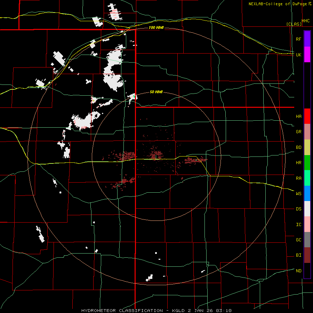Click the NEXLAB-College of DuPage header text
The height and width of the screenshot is (313, 313).
tap(278, 4)
